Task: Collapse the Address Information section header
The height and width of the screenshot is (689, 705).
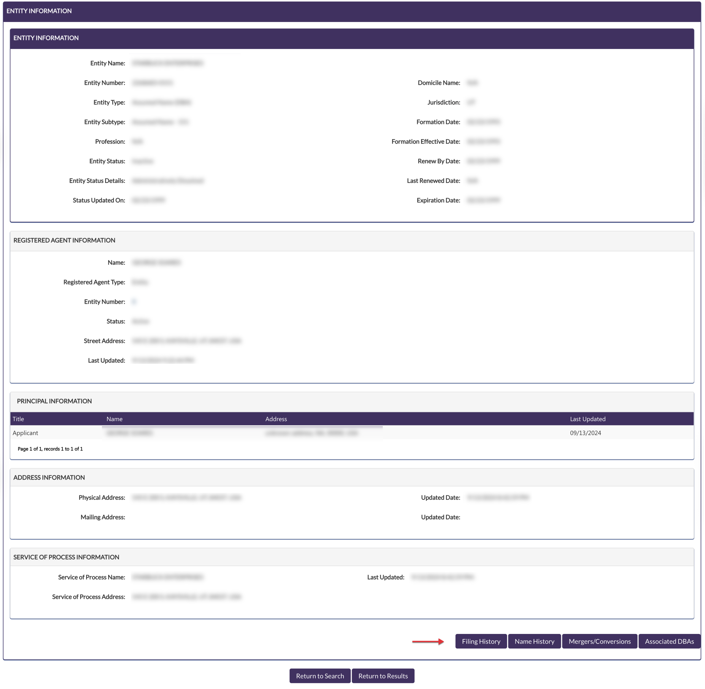Action: pyautogui.click(x=49, y=477)
